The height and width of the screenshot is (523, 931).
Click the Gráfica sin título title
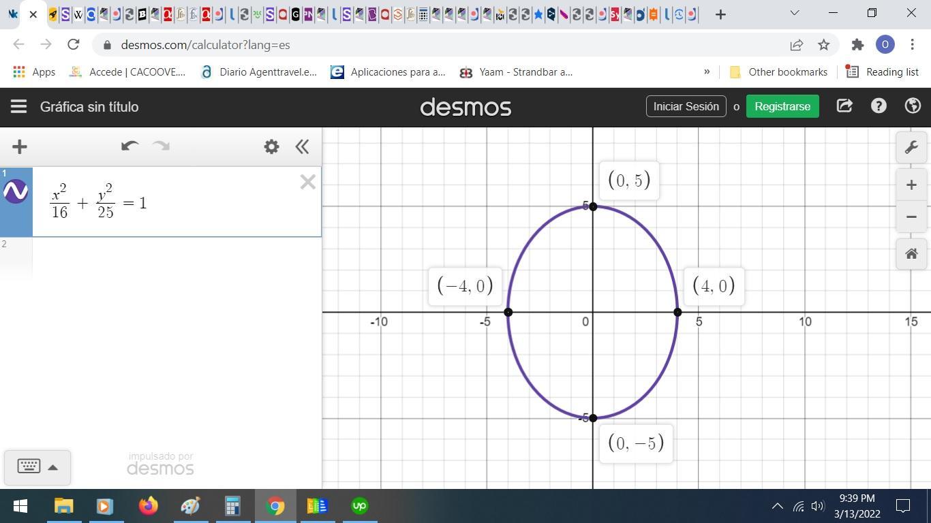coord(89,107)
